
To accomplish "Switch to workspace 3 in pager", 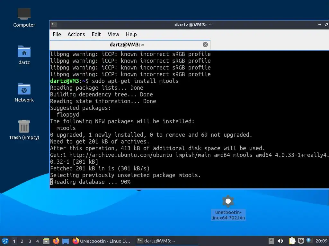I will [x=30, y=241].
